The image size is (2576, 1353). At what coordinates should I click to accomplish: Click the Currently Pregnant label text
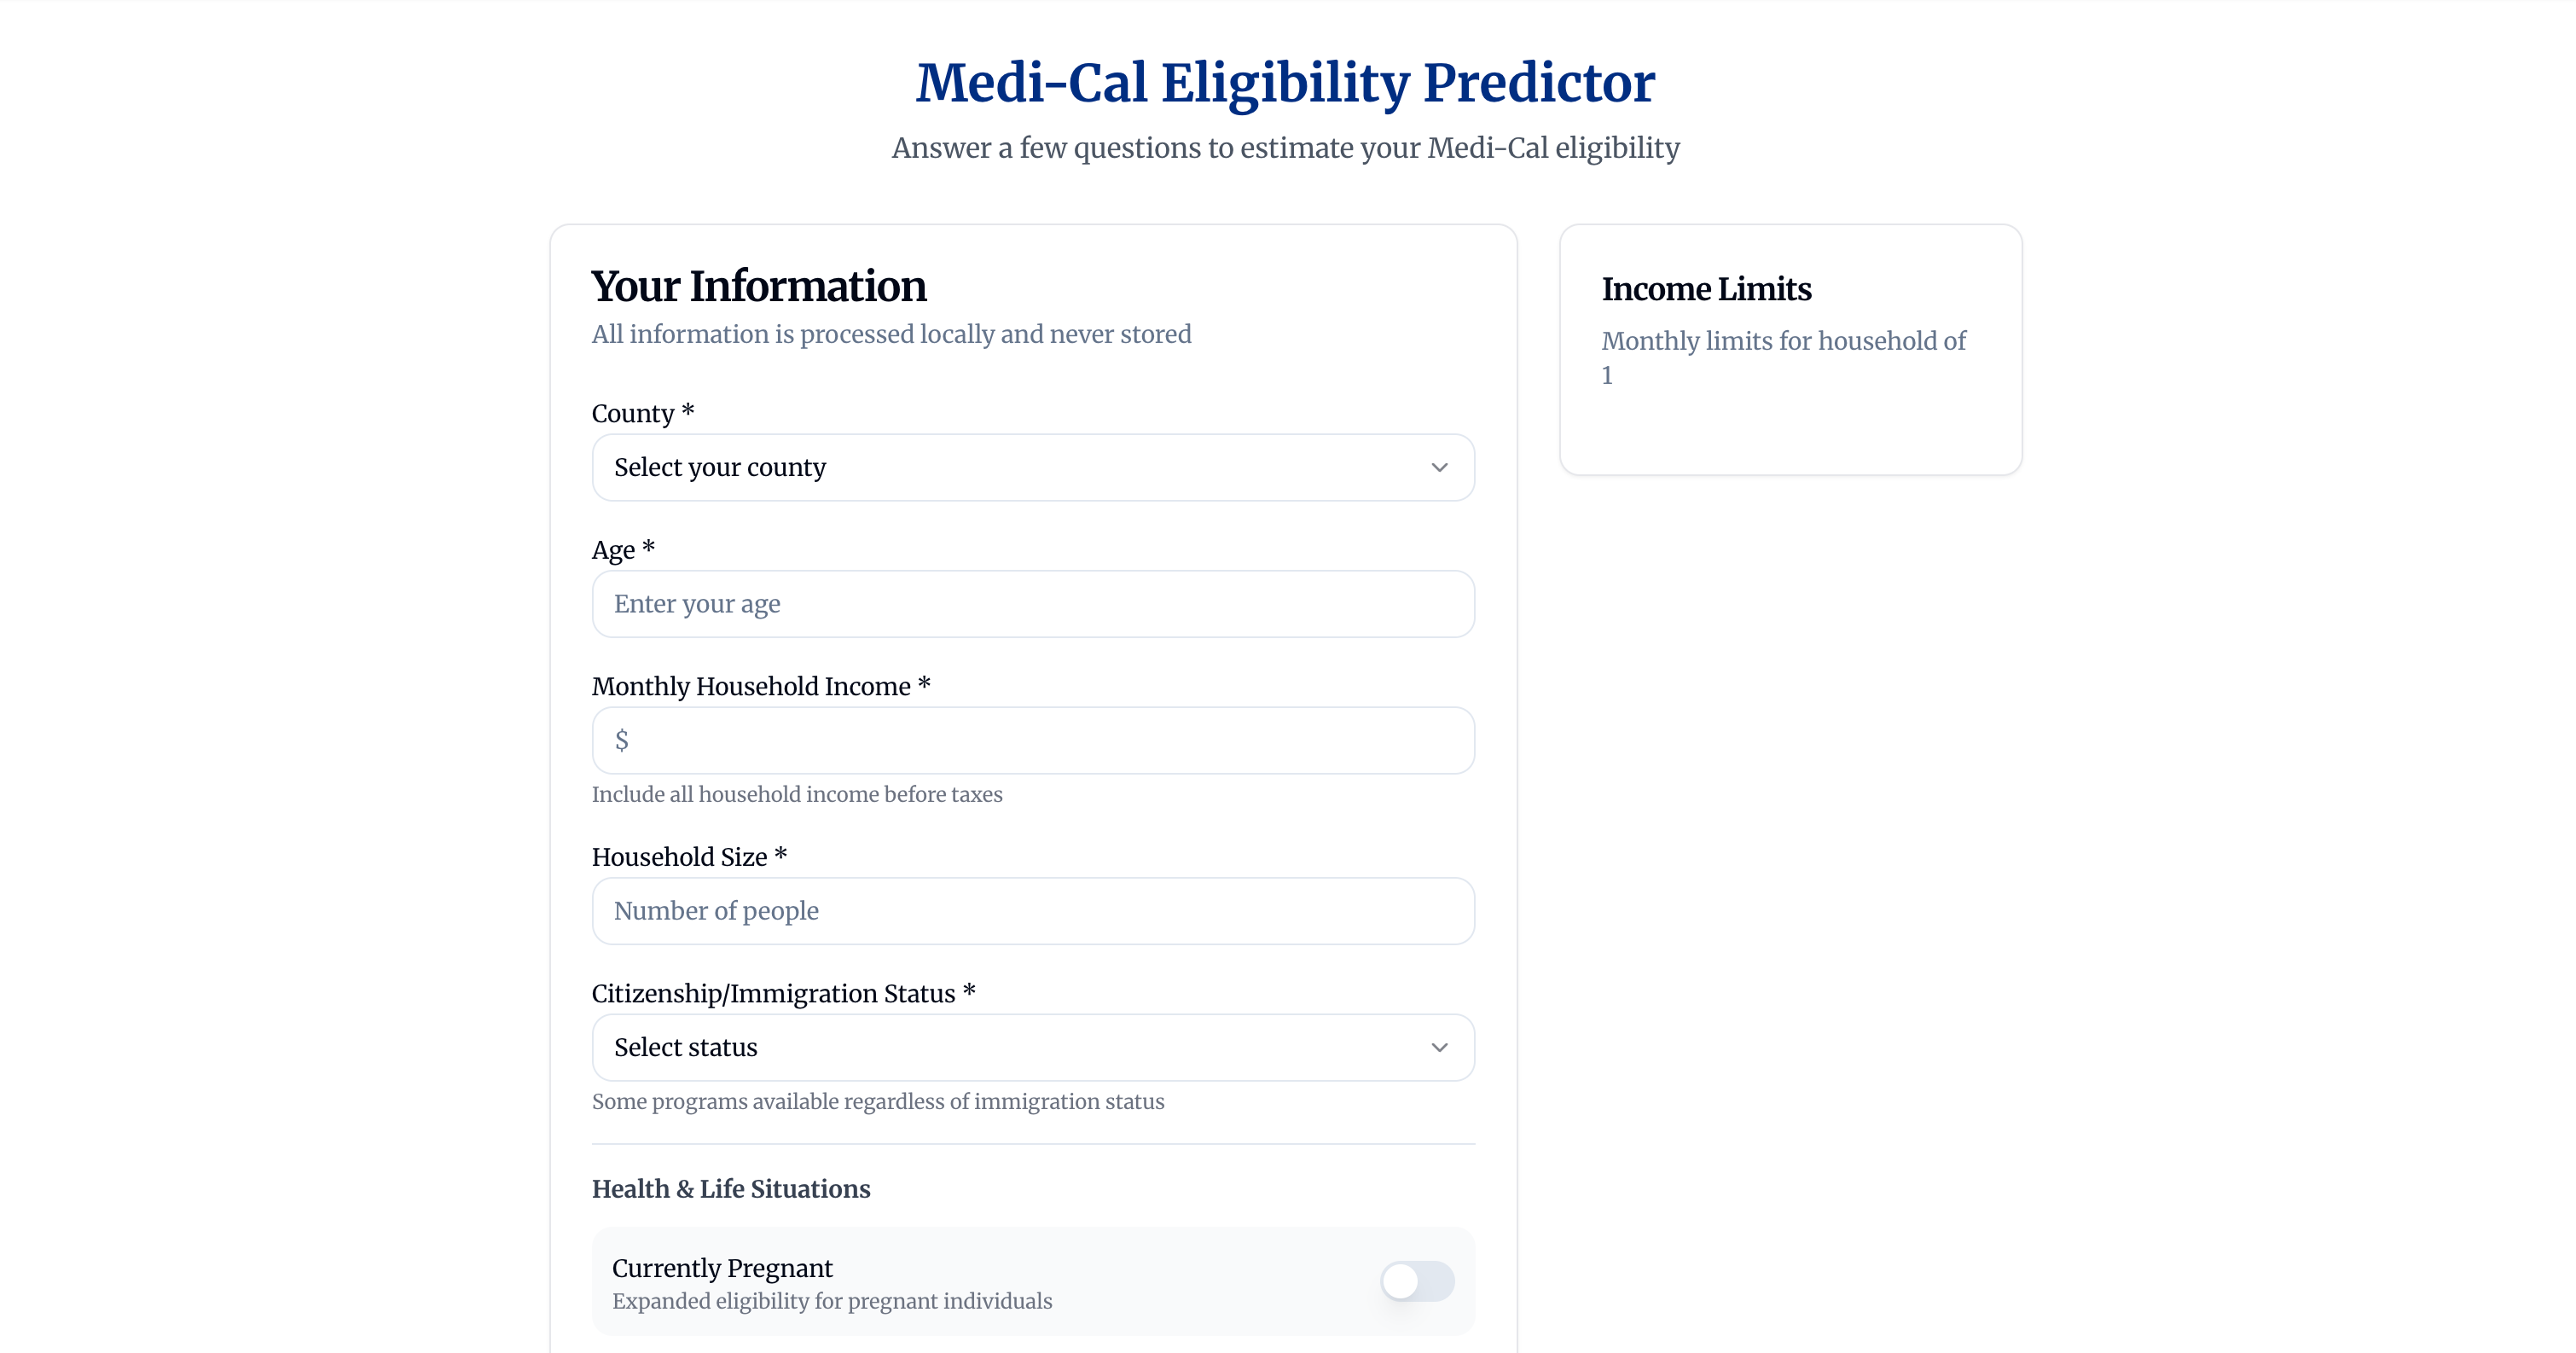pos(722,1268)
